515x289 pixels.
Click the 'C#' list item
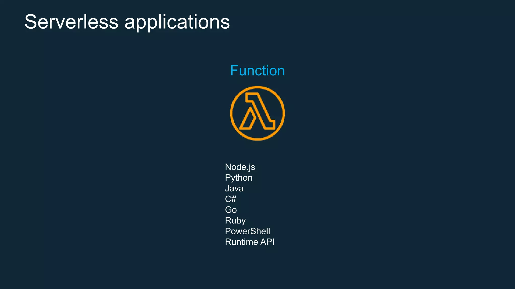coord(231,199)
